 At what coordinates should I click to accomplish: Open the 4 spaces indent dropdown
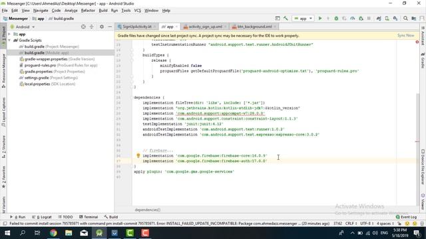pos(385,224)
